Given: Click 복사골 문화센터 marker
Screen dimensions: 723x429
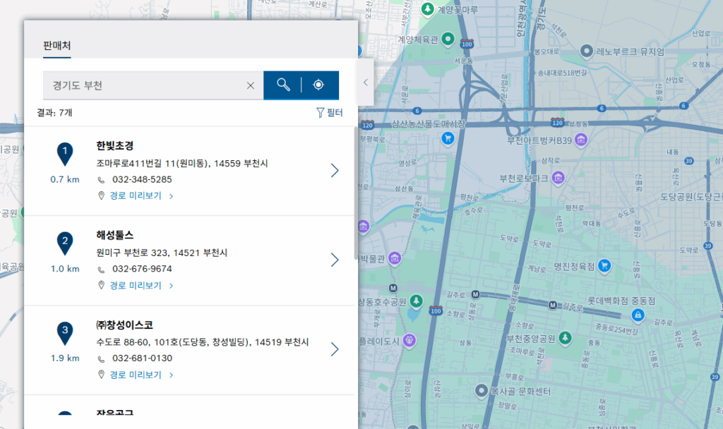Looking at the screenshot, I should point(482,391).
